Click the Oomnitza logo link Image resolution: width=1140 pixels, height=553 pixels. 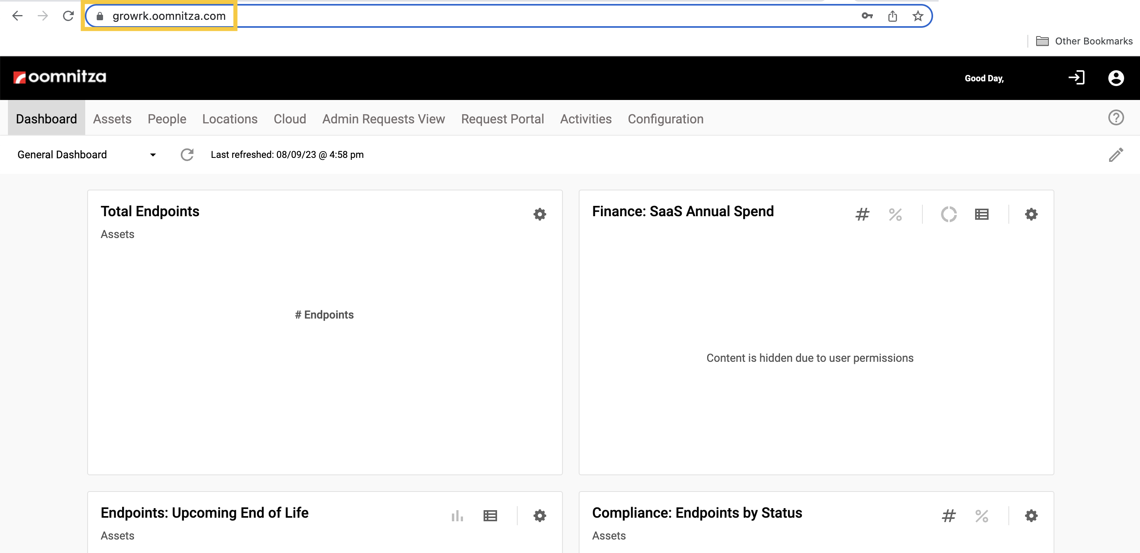60,77
